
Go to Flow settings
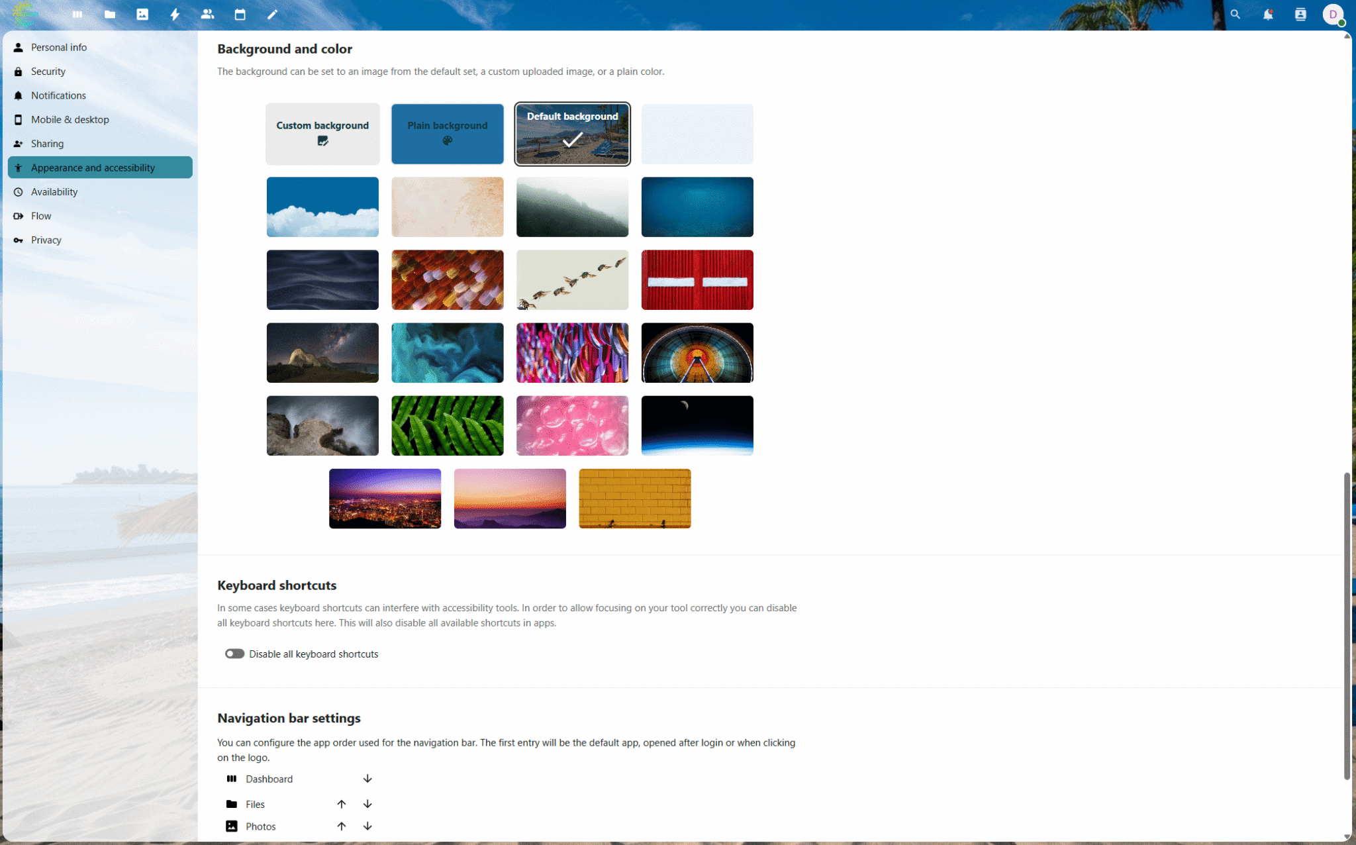click(100, 216)
